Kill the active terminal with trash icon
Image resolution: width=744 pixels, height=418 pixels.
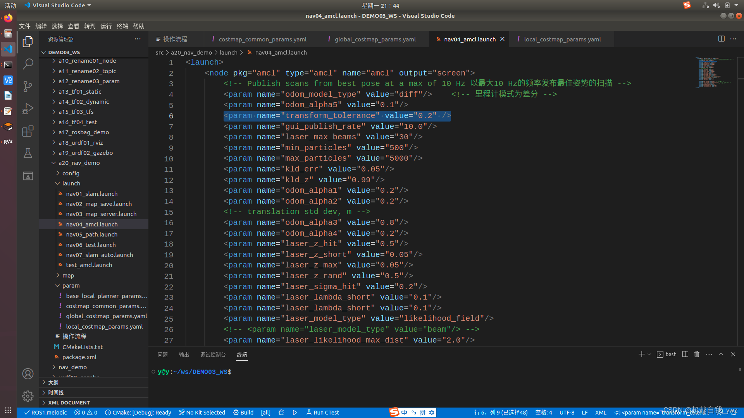coord(697,354)
